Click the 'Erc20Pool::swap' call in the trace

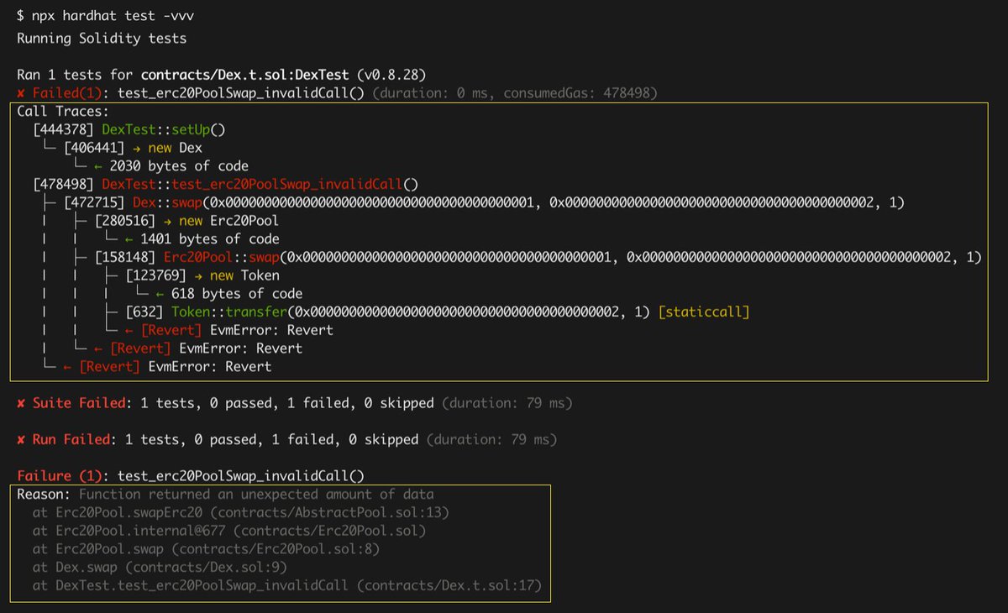[x=221, y=257]
